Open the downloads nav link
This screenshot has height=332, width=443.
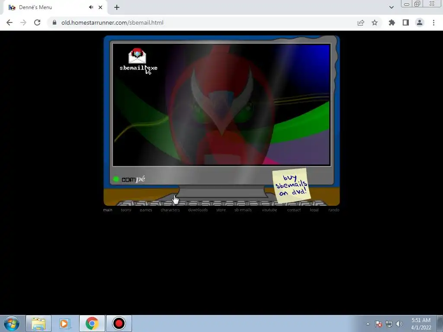click(198, 210)
